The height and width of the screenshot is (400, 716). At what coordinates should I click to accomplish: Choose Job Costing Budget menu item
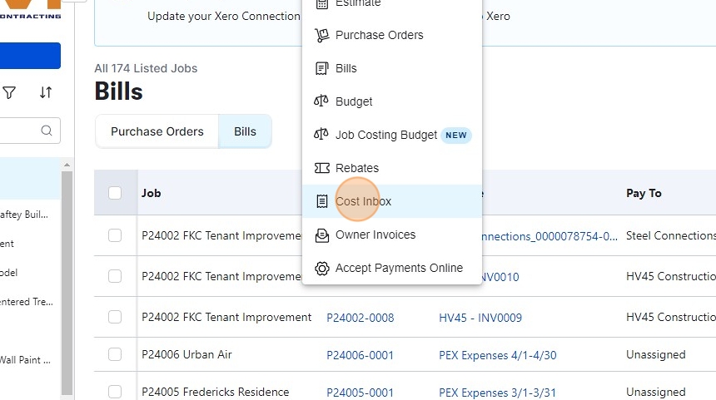coord(385,135)
